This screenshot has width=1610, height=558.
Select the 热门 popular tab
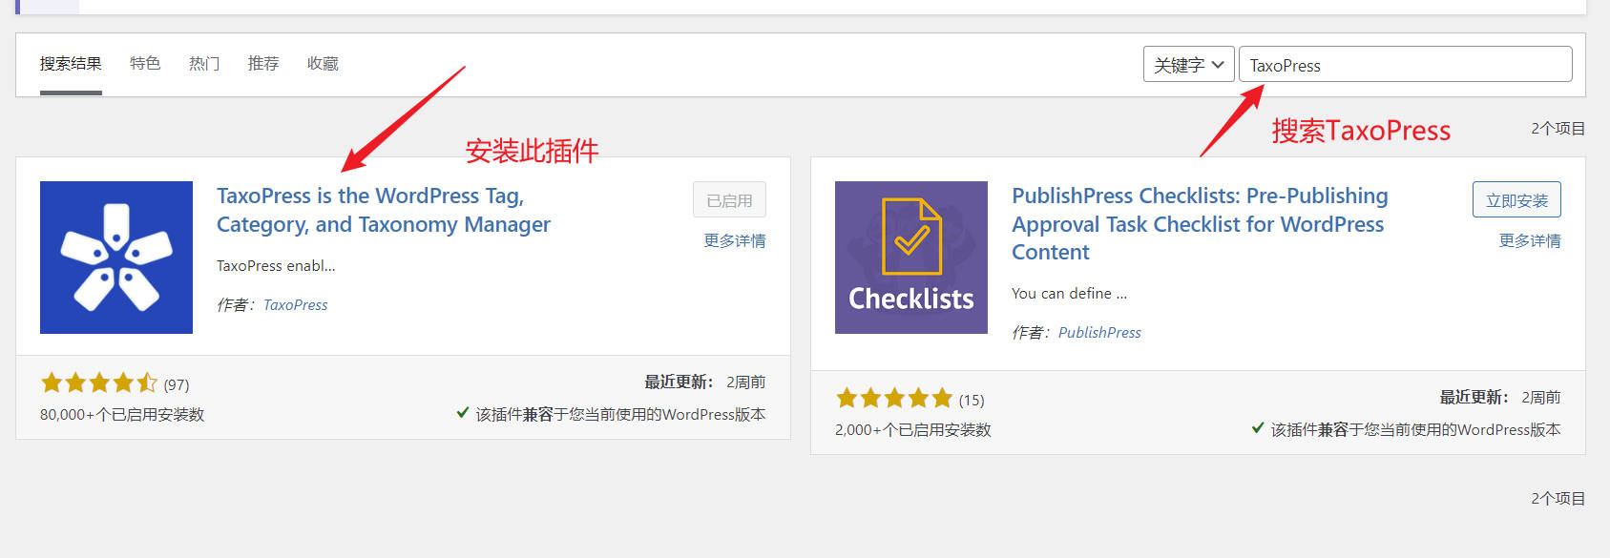[x=204, y=64]
